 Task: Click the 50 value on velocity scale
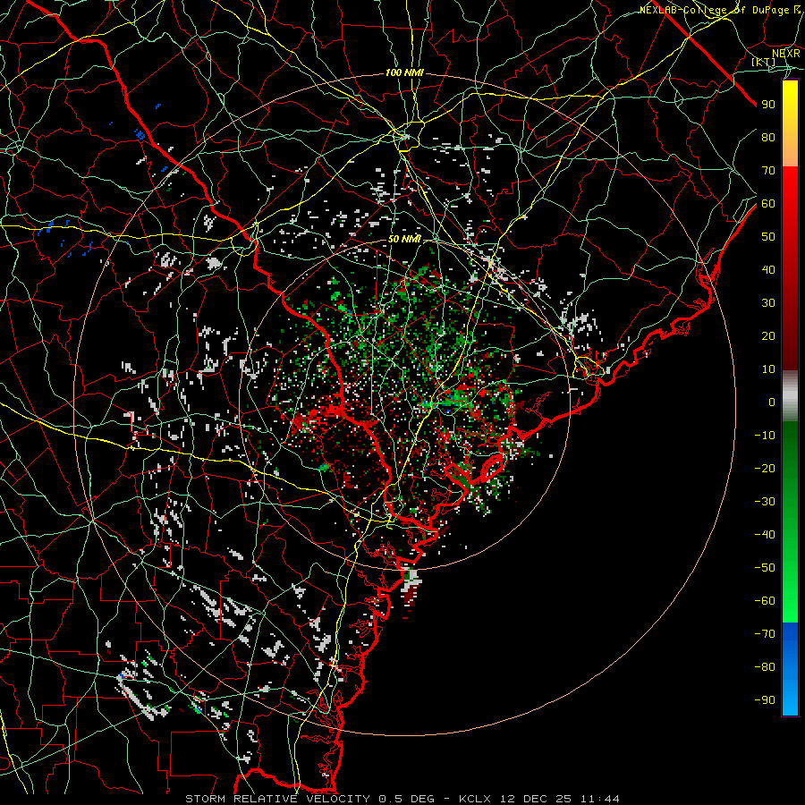tap(768, 237)
